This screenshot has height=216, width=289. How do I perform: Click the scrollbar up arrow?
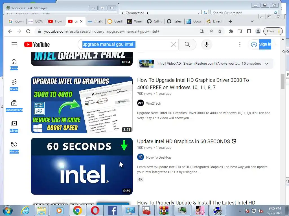(283, 39)
